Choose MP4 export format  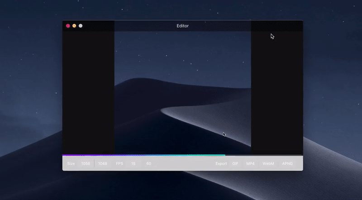coord(250,163)
